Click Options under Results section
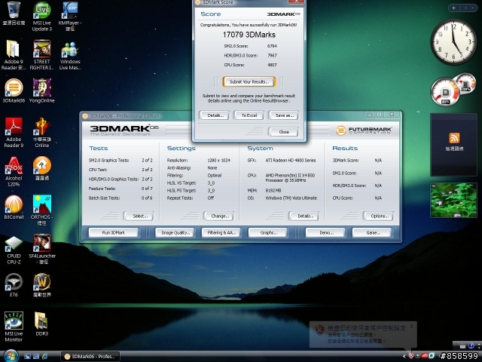This screenshot has height=362, width=482. pyautogui.click(x=378, y=216)
